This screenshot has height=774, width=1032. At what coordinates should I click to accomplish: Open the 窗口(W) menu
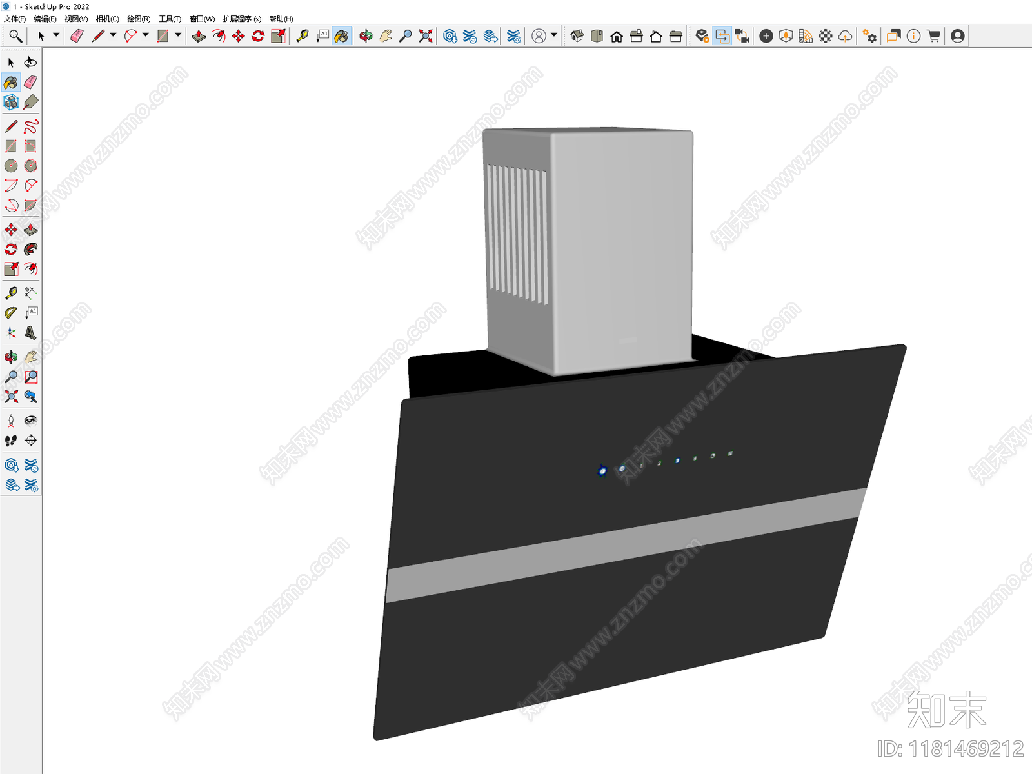click(x=203, y=19)
